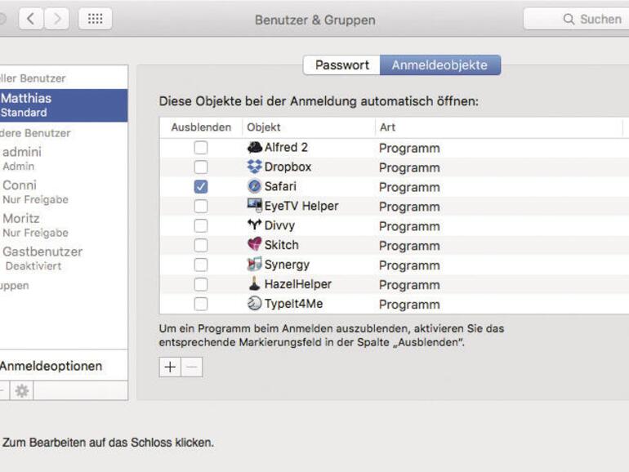Viewport: 629px width, 472px height.
Task: Select the Alfred 2 name text
Action: click(286, 147)
